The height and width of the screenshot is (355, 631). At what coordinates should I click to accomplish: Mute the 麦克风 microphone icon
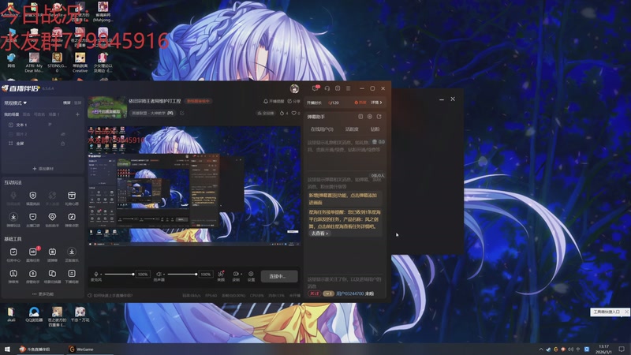click(95, 274)
